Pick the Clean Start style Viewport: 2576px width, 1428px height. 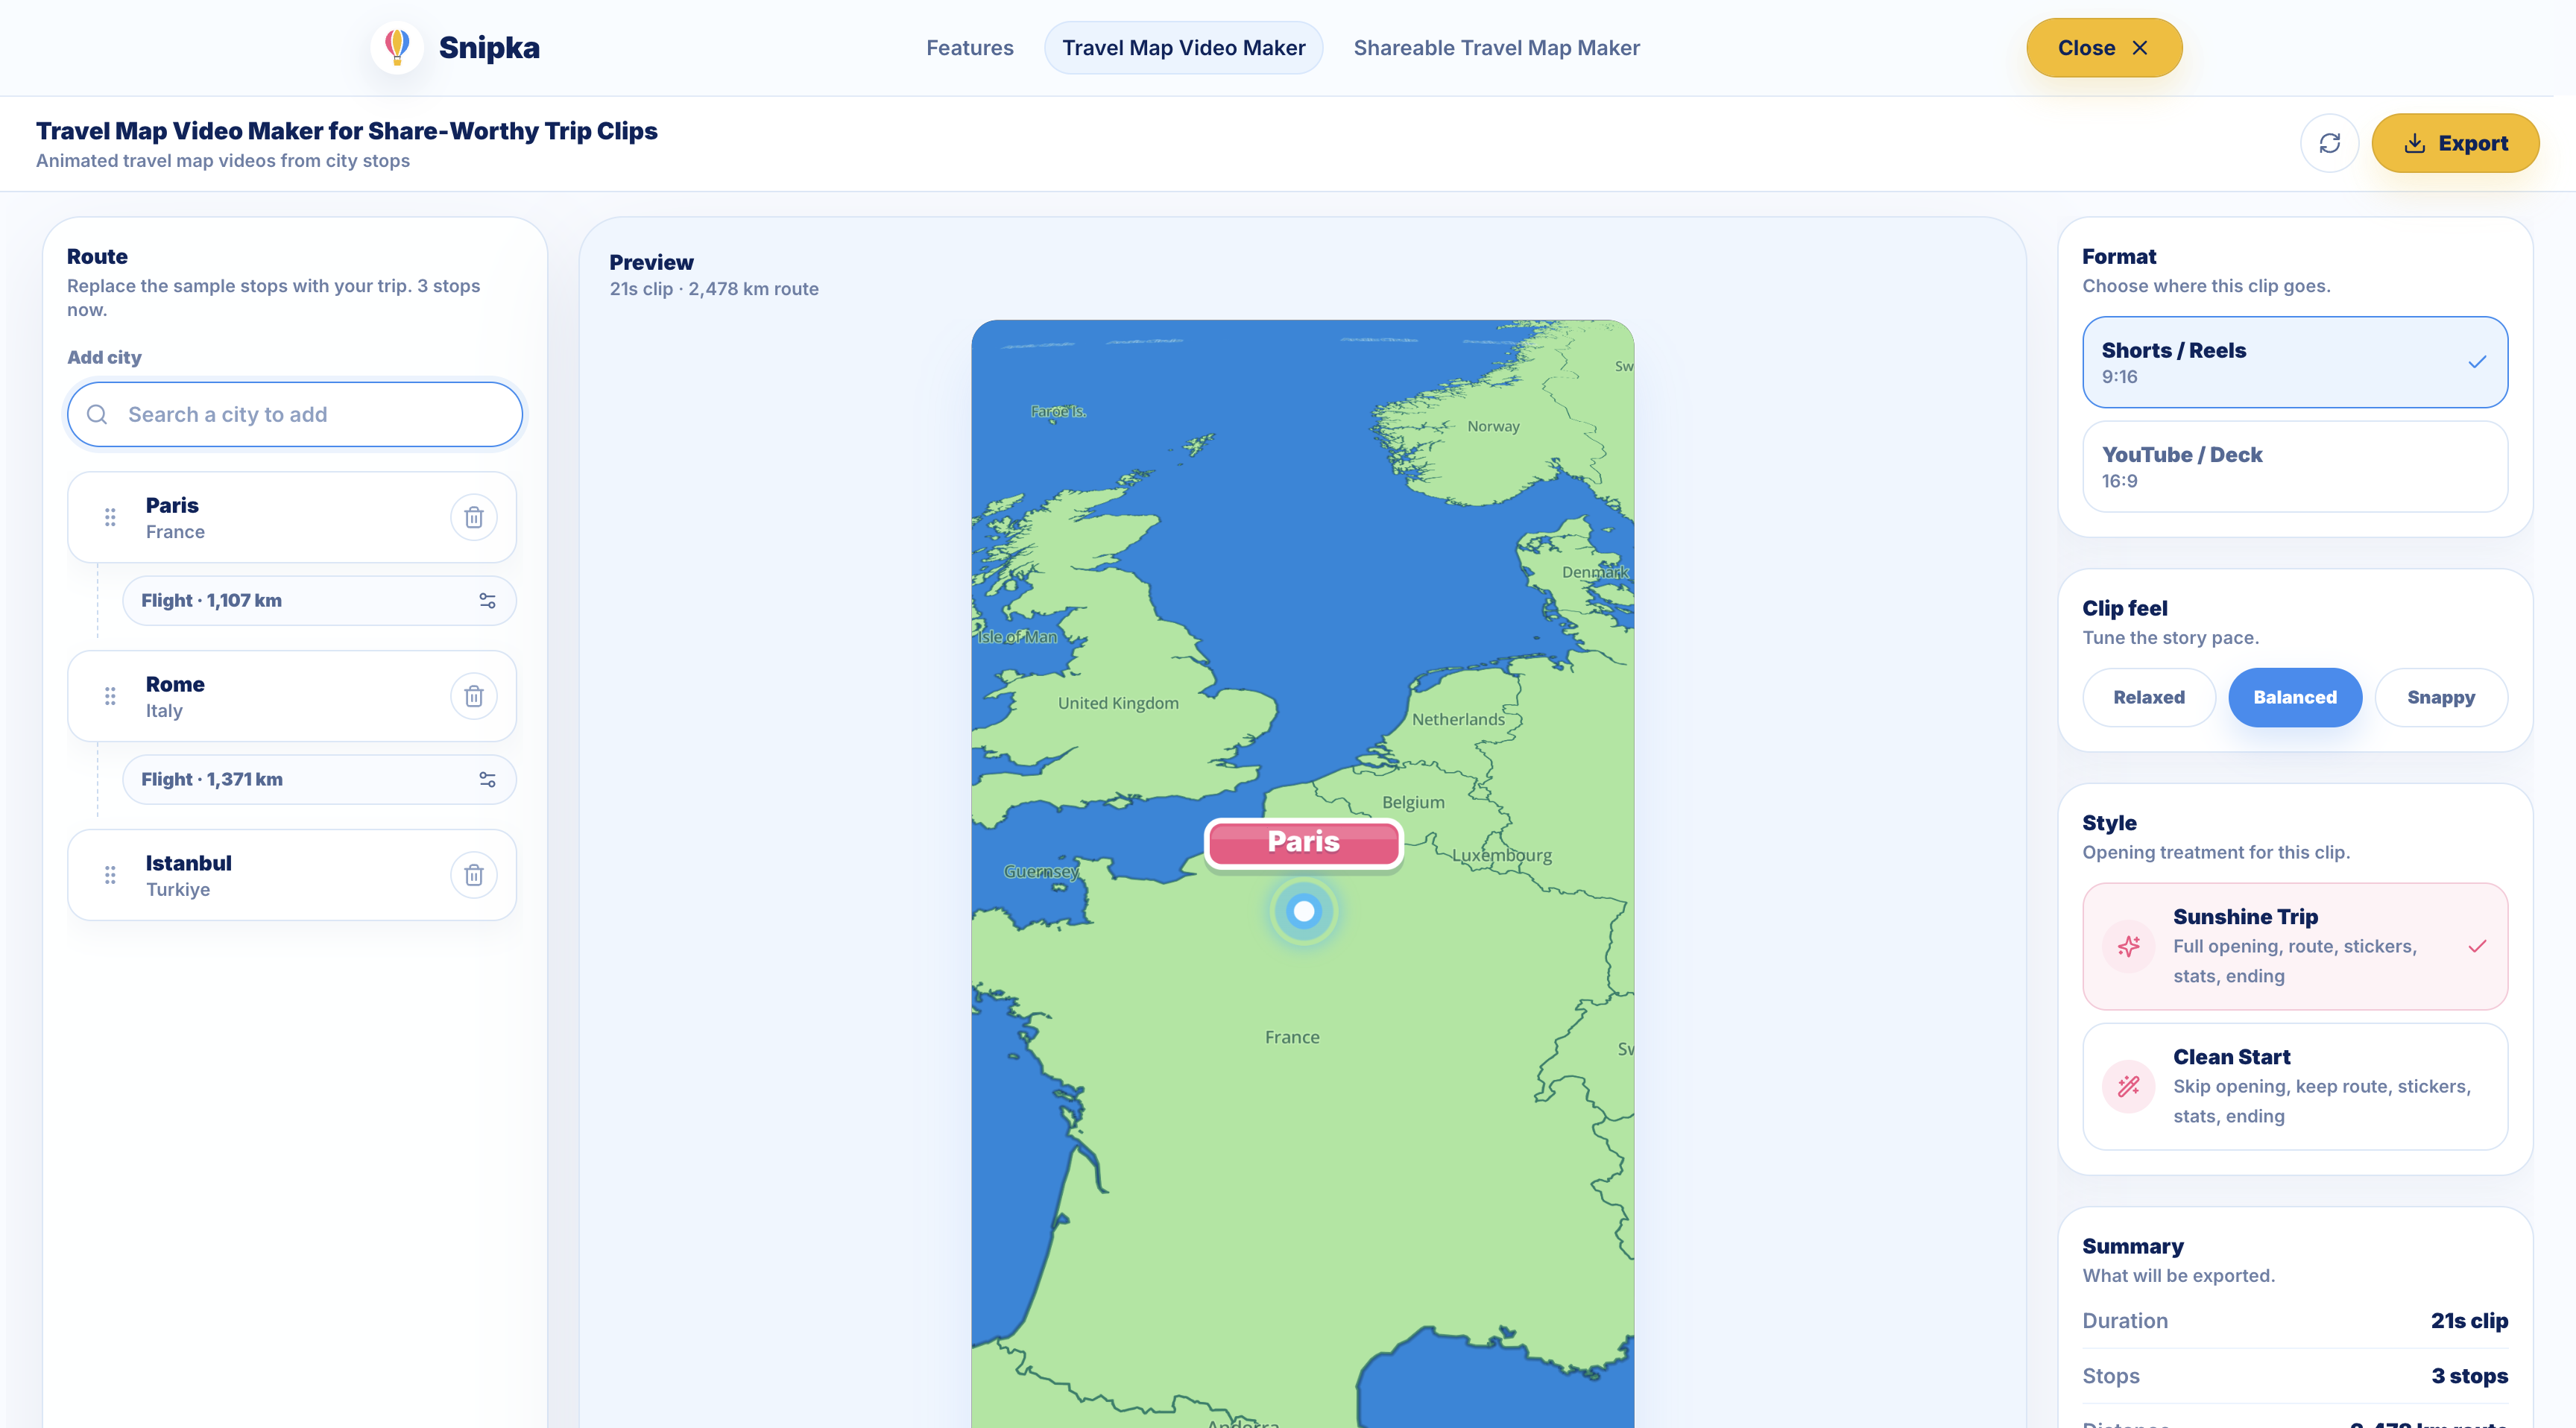(x=2294, y=1086)
